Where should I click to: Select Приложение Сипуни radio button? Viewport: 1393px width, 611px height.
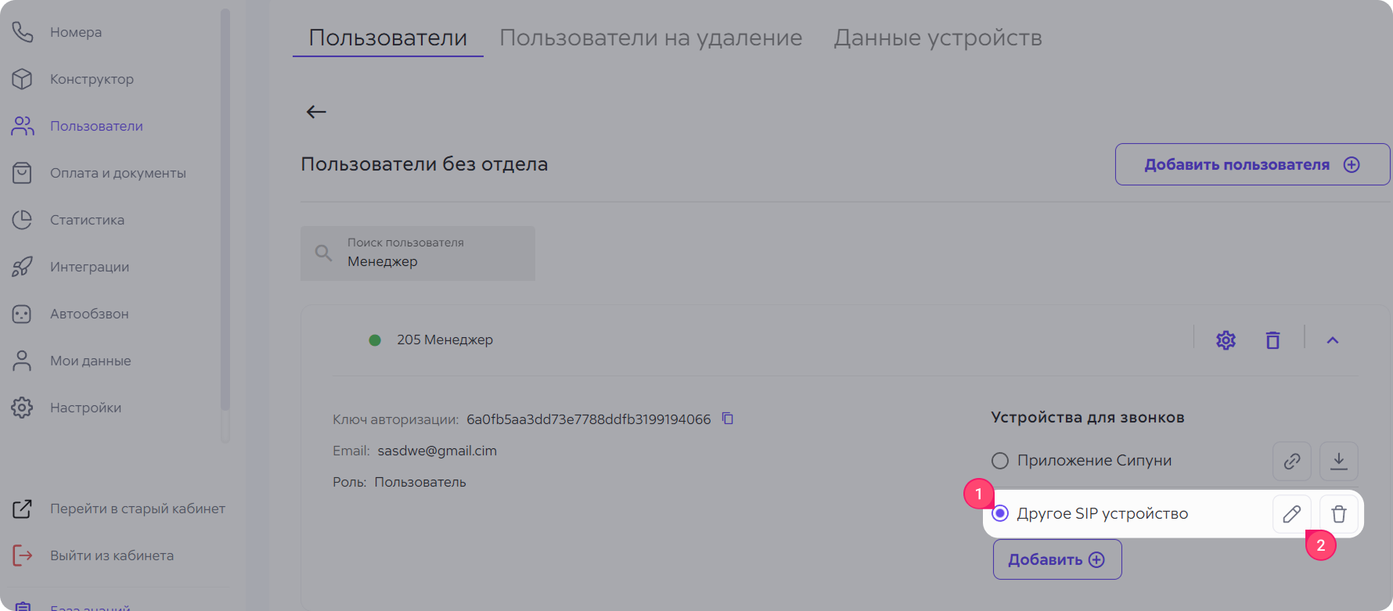click(1000, 461)
